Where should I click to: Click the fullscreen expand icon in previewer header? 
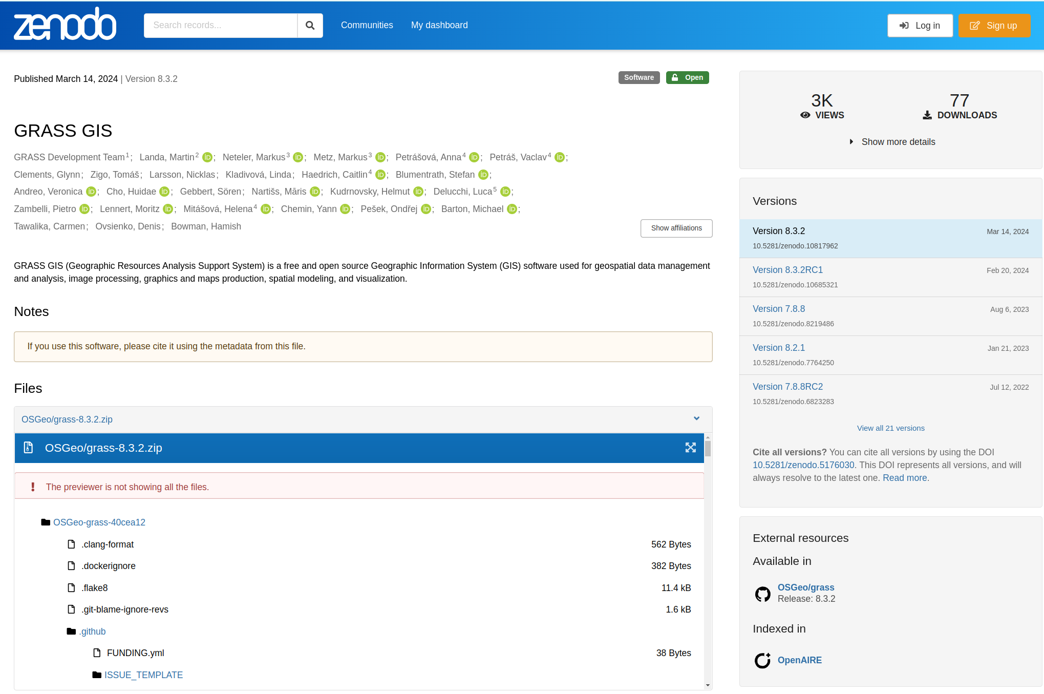[691, 448]
